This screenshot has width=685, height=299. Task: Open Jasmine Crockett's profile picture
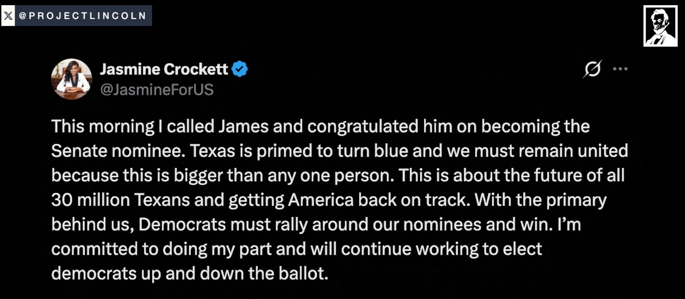(72, 79)
